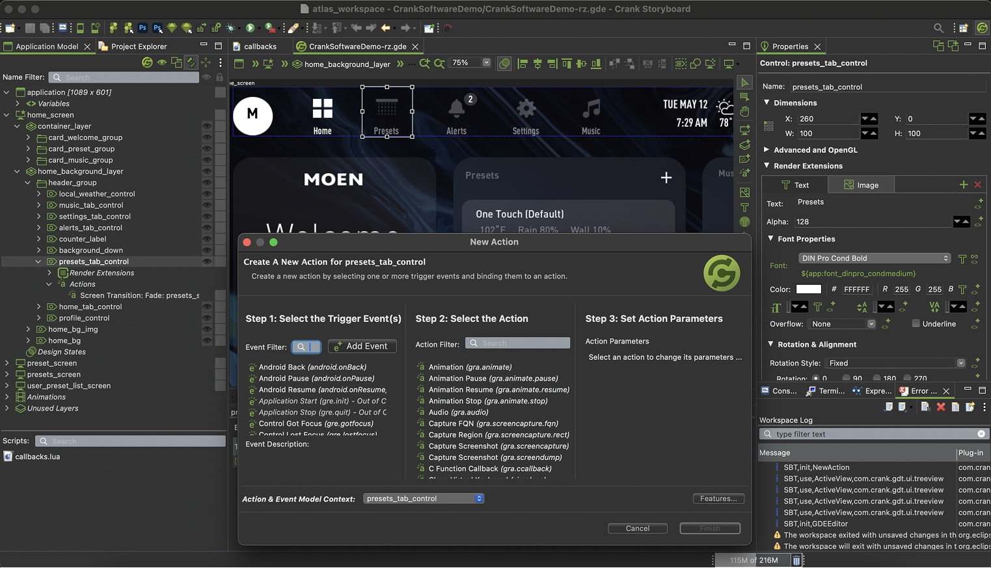Click the white Color swatch
991x568 pixels.
click(x=809, y=289)
